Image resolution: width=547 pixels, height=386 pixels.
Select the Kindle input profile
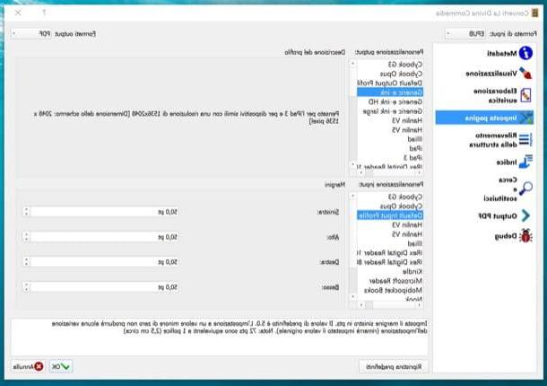pyautogui.click(x=390, y=271)
